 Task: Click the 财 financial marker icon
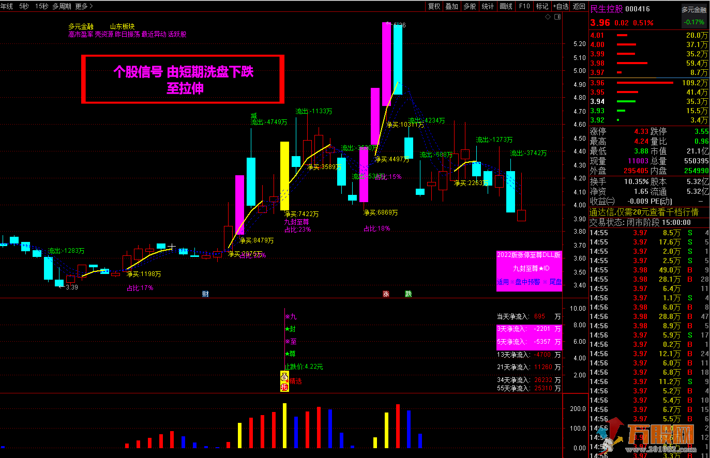click(205, 294)
